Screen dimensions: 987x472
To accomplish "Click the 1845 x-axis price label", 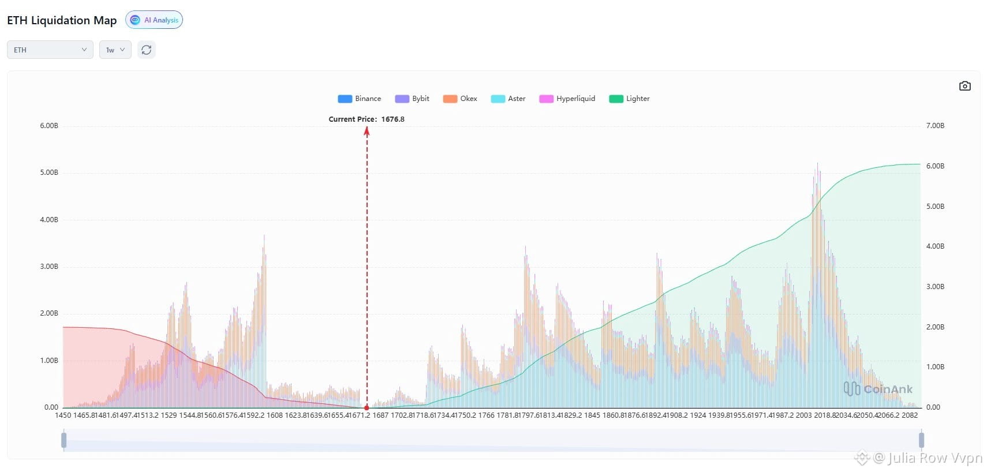I will click(x=592, y=415).
